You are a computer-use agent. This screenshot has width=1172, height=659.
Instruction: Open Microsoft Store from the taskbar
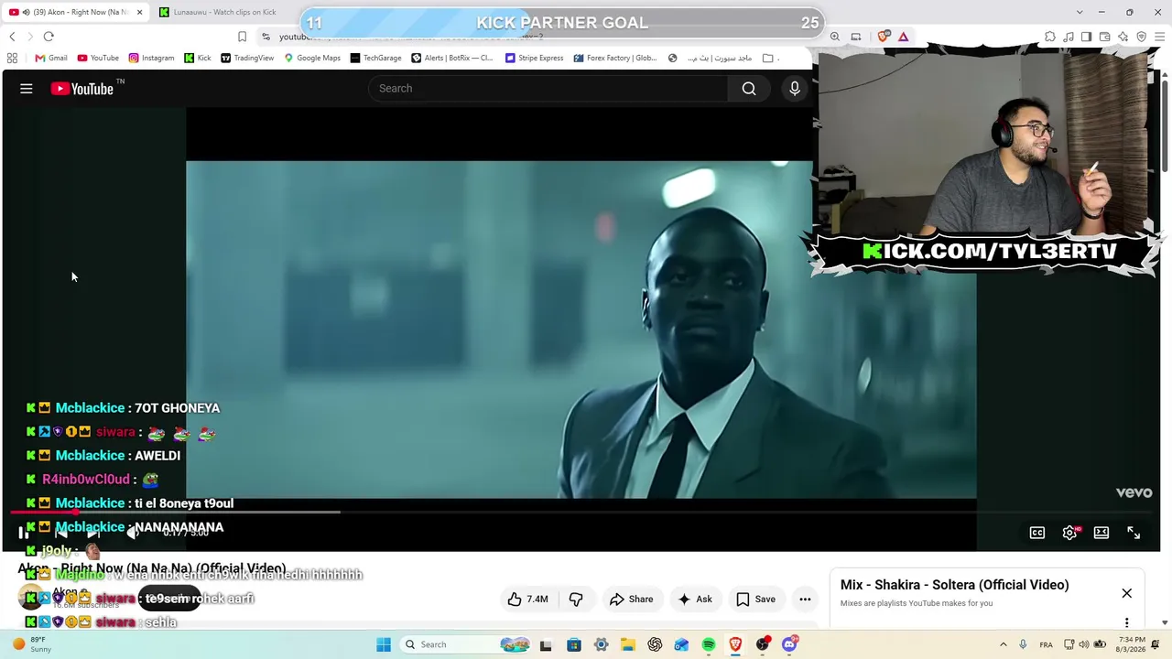coord(574,644)
